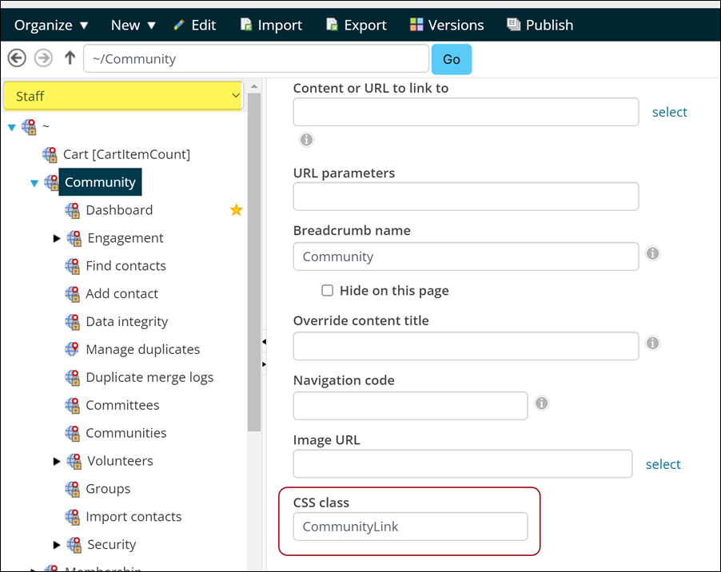Select Dashboard in the tree
This screenshot has height=572, width=721.
coord(119,210)
